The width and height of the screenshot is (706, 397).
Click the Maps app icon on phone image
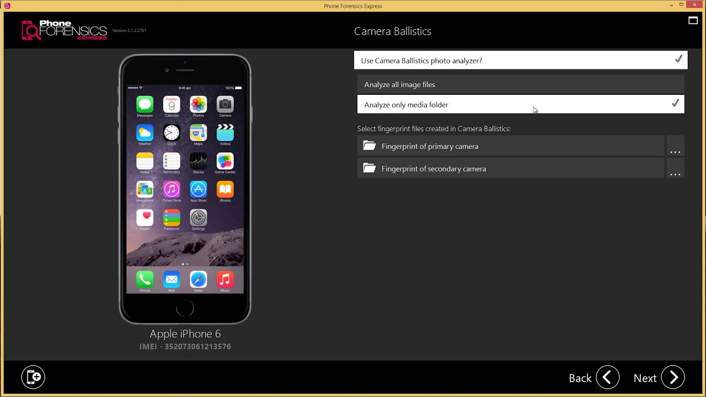(x=198, y=132)
